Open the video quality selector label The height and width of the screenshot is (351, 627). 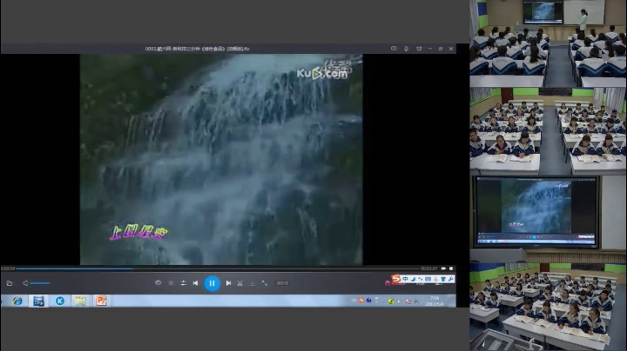[x=283, y=283]
